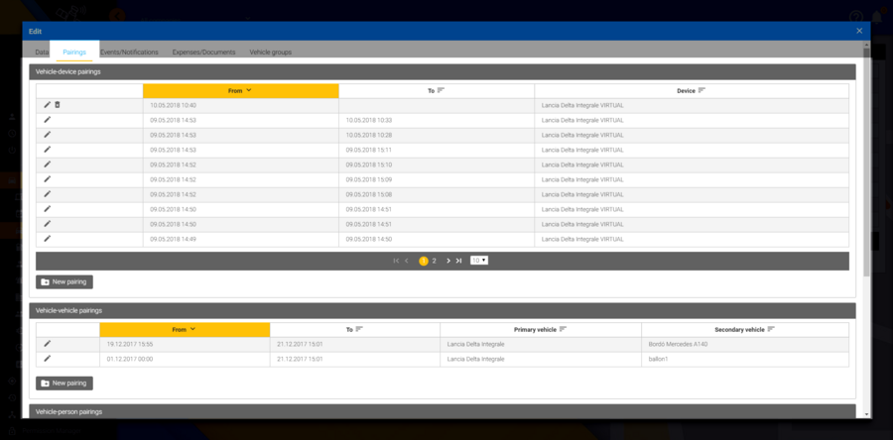Edit the ballon1 vehicle pairing
Image resolution: width=893 pixels, height=440 pixels.
[x=47, y=359]
